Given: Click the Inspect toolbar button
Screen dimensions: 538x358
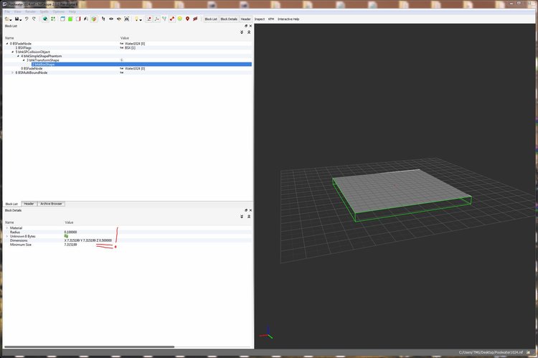Looking at the screenshot, I should coord(260,19).
